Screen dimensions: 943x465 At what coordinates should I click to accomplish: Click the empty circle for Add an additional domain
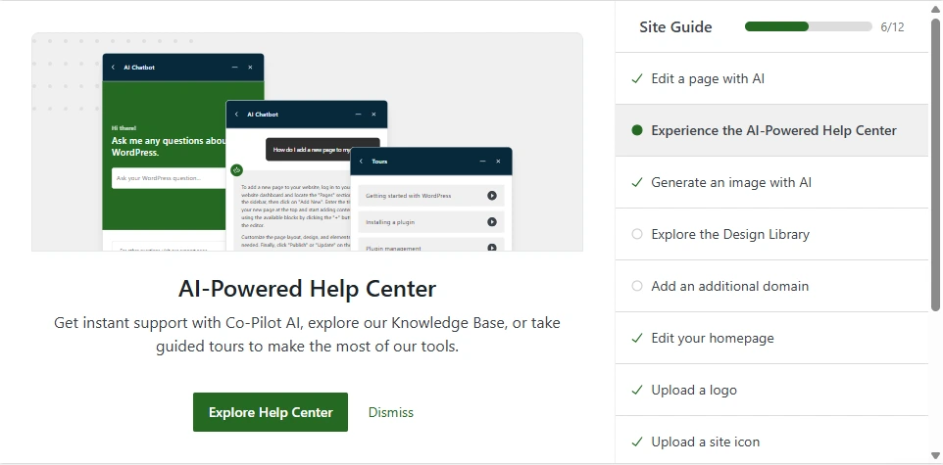[637, 286]
